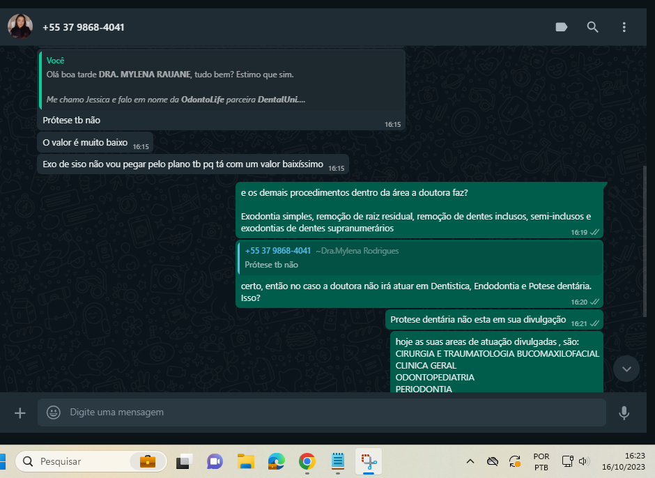
Task: Jump to quoted 'Prótese tb não' message
Action: coord(418,258)
